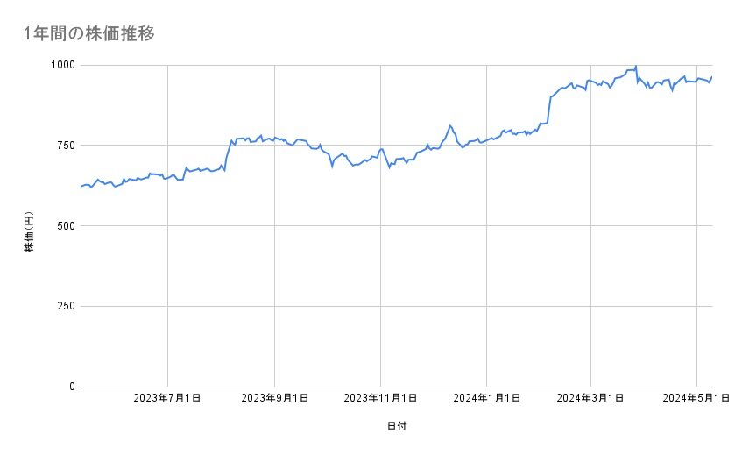The height and width of the screenshot is (455, 735).
Task: Select the 2024年1月1日 date label
Action: click(484, 399)
